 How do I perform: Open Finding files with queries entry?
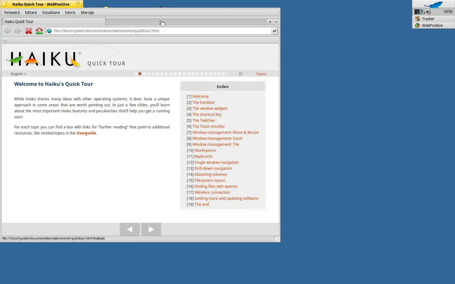pos(216,186)
